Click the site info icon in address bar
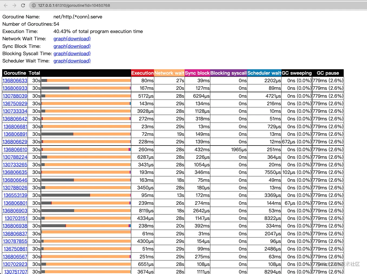367x274 pixels. click(x=34, y=5)
